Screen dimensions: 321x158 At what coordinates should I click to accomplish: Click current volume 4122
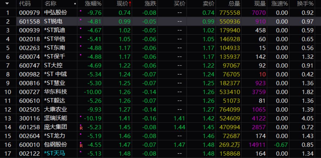pyautogui.click(x=259, y=118)
